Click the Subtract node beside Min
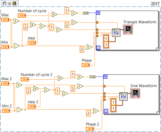161x132 pixels. pyautogui.click(x=16, y=46)
